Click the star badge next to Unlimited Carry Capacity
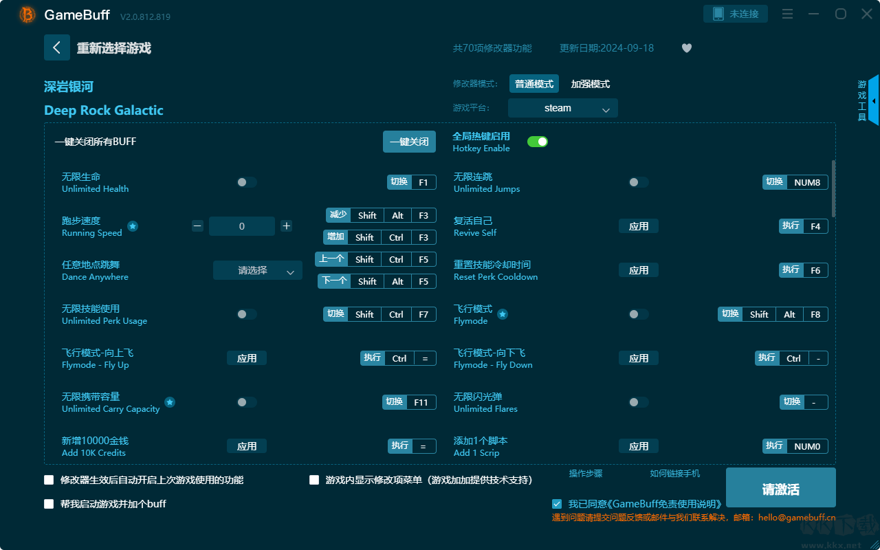 coord(170,402)
